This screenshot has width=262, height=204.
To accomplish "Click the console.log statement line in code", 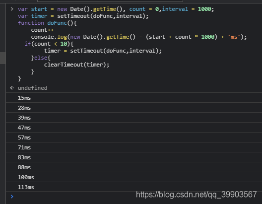I will tap(139, 37).
